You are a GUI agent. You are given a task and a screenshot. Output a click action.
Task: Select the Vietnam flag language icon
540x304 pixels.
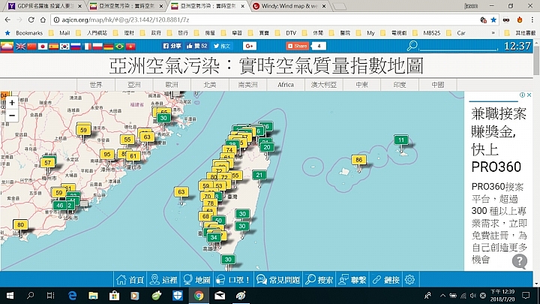click(x=130, y=47)
